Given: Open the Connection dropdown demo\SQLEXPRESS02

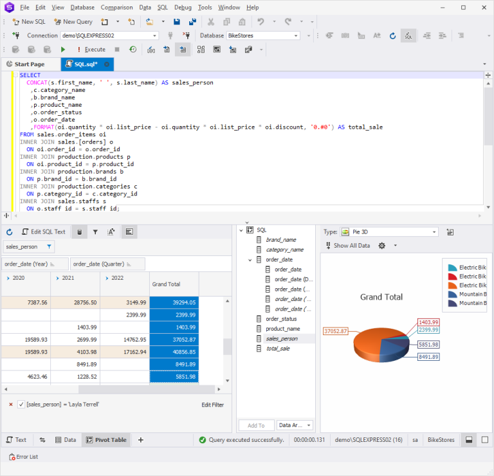Looking at the screenshot, I should [x=109, y=35].
